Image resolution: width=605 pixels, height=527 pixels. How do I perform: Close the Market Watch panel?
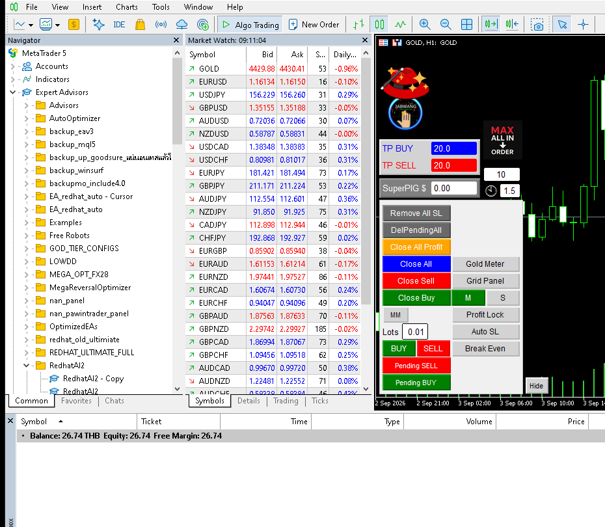pos(365,40)
